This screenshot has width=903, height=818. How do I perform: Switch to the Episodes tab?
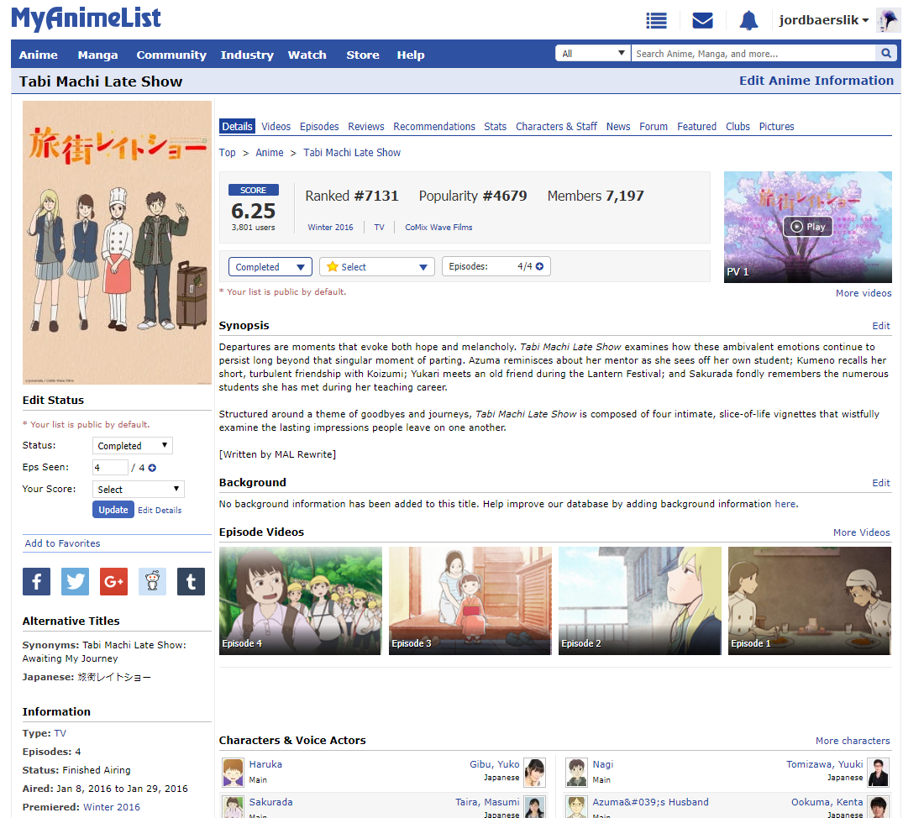319,127
